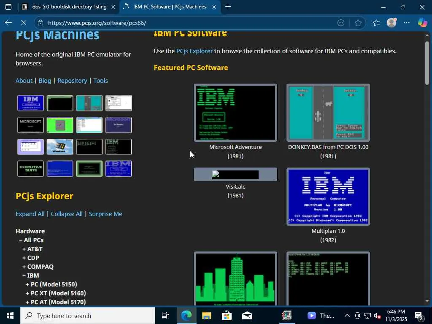Click the PCjs Machines site title
The image size is (432, 324).
pos(57,36)
